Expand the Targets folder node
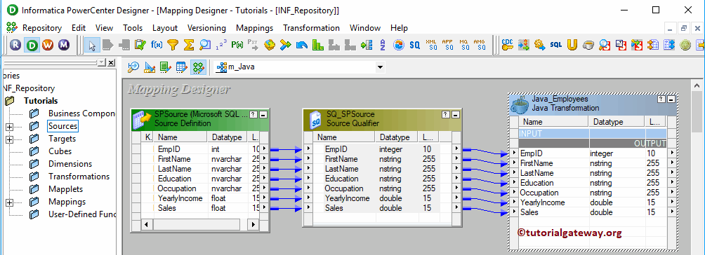The width and height of the screenshot is (705, 255). point(9,139)
